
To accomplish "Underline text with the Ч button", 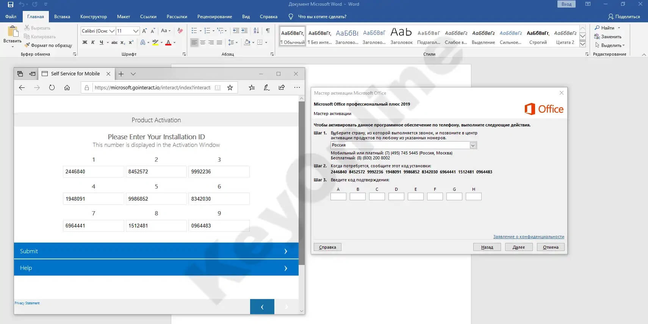I will point(101,42).
